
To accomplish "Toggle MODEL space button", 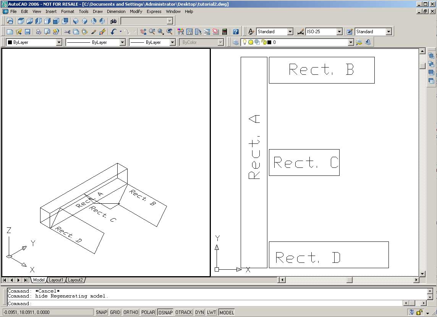I will pos(227,312).
